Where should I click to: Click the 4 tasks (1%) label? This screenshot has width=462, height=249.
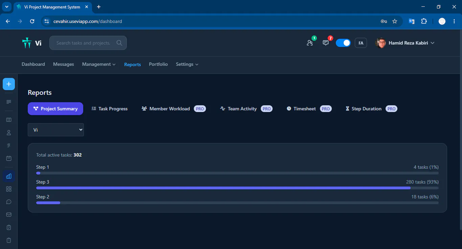(x=426, y=167)
